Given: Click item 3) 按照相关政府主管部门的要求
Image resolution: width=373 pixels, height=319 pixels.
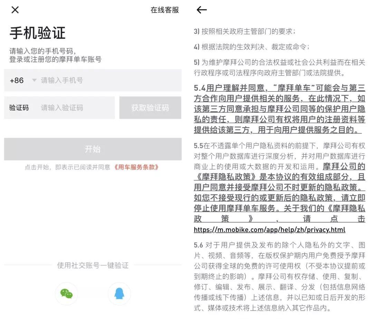Looking at the screenshot, I should (x=245, y=31).
